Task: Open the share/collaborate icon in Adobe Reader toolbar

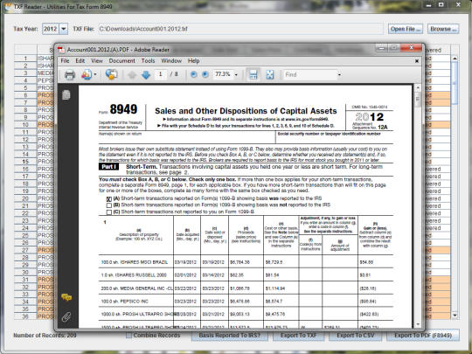Action: tap(87, 74)
